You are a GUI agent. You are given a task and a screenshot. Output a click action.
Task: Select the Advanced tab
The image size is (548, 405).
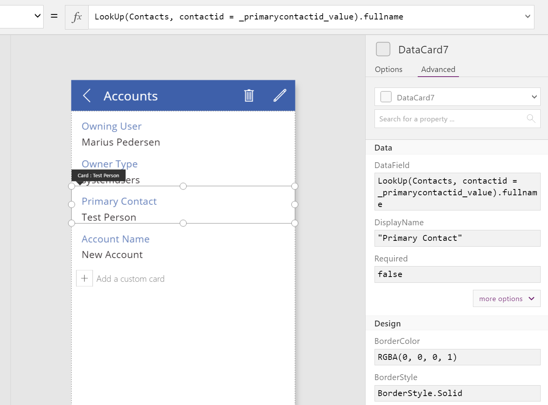point(438,69)
